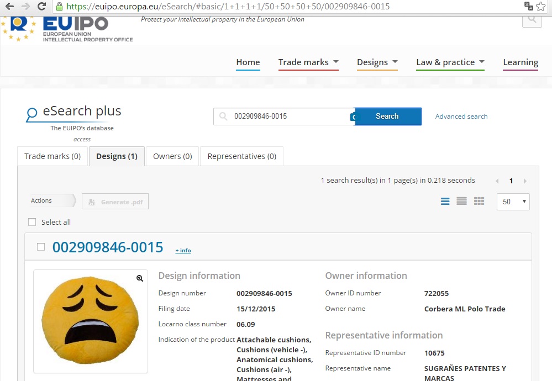Select the compact list view icon
The width and height of the screenshot is (552, 381).
pos(461,201)
